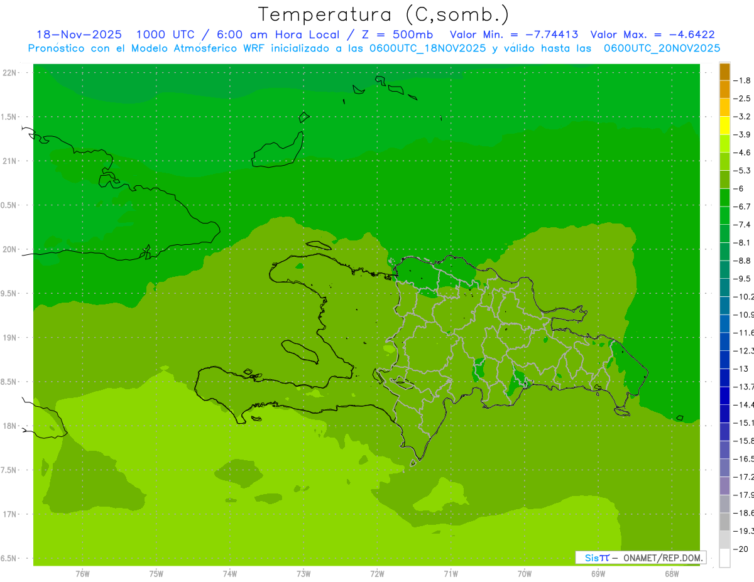Image resolution: width=754 pixels, height=582 pixels.
Task: Click the 'Temperatura (C,somb.)' chart title
Action: (x=383, y=14)
